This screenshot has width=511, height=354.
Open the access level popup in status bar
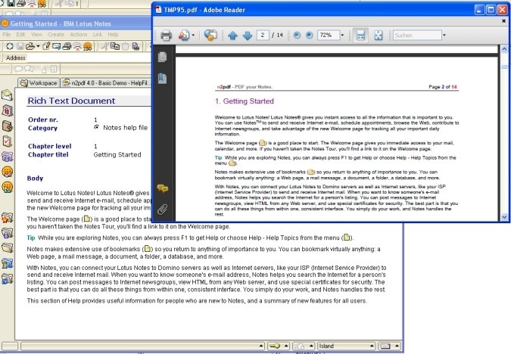click(x=304, y=346)
